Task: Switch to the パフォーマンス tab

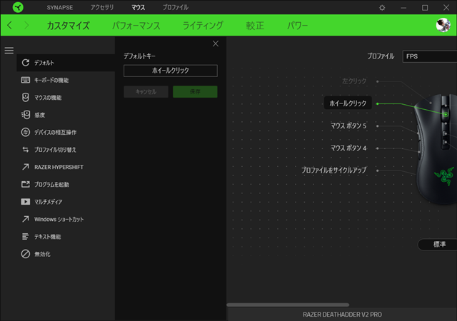Action: (x=136, y=26)
